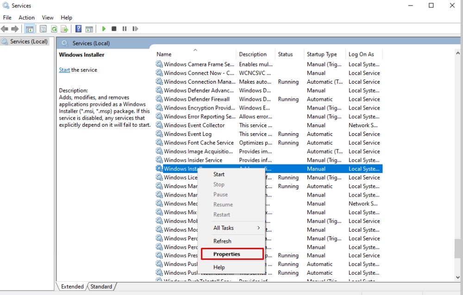Switch to the Extended tab
Viewport: 463px width, 295px height.
[x=72, y=286]
